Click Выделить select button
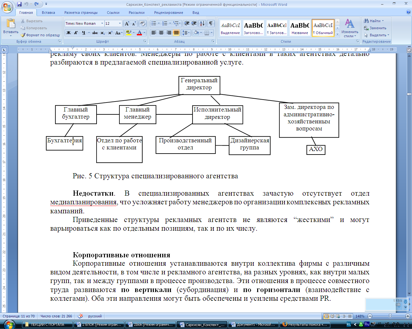The width and height of the screenshot is (412, 329). click(x=377, y=35)
